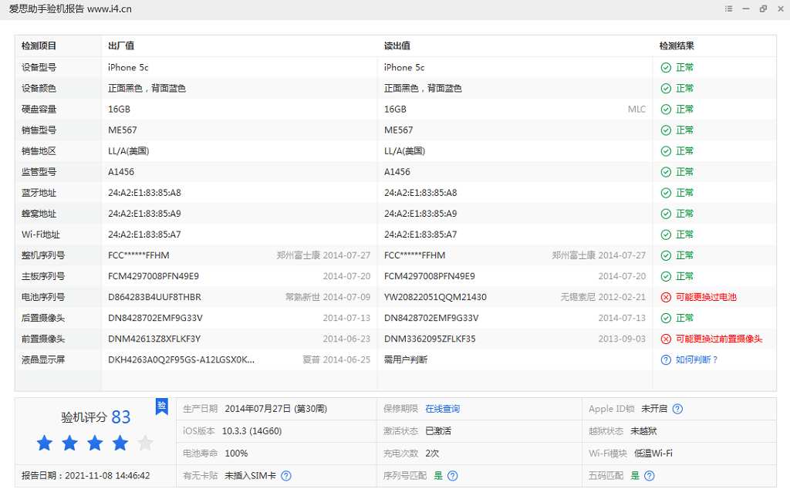Screen dimensions: 790x496
Task: Click the read regulatory model A1456
Action: (397, 172)
